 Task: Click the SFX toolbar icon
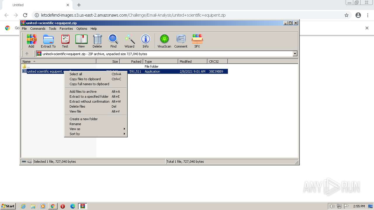(x=197, y=41)
